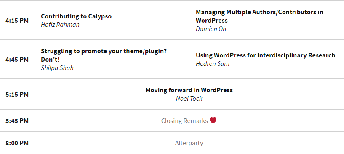
Task: Click the 5:45 PM time cell
Action: [x=17, y=120]
